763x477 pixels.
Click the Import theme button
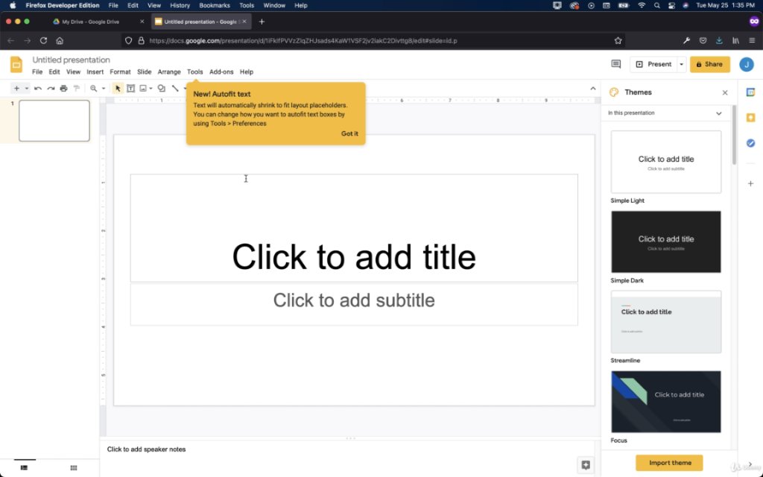(x=669, y=463)
